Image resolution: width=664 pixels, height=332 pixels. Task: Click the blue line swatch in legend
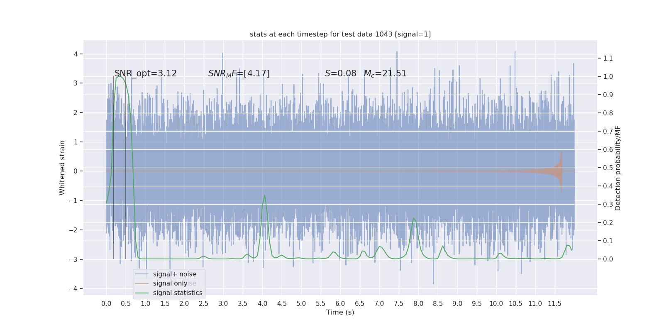click(142, 274)
